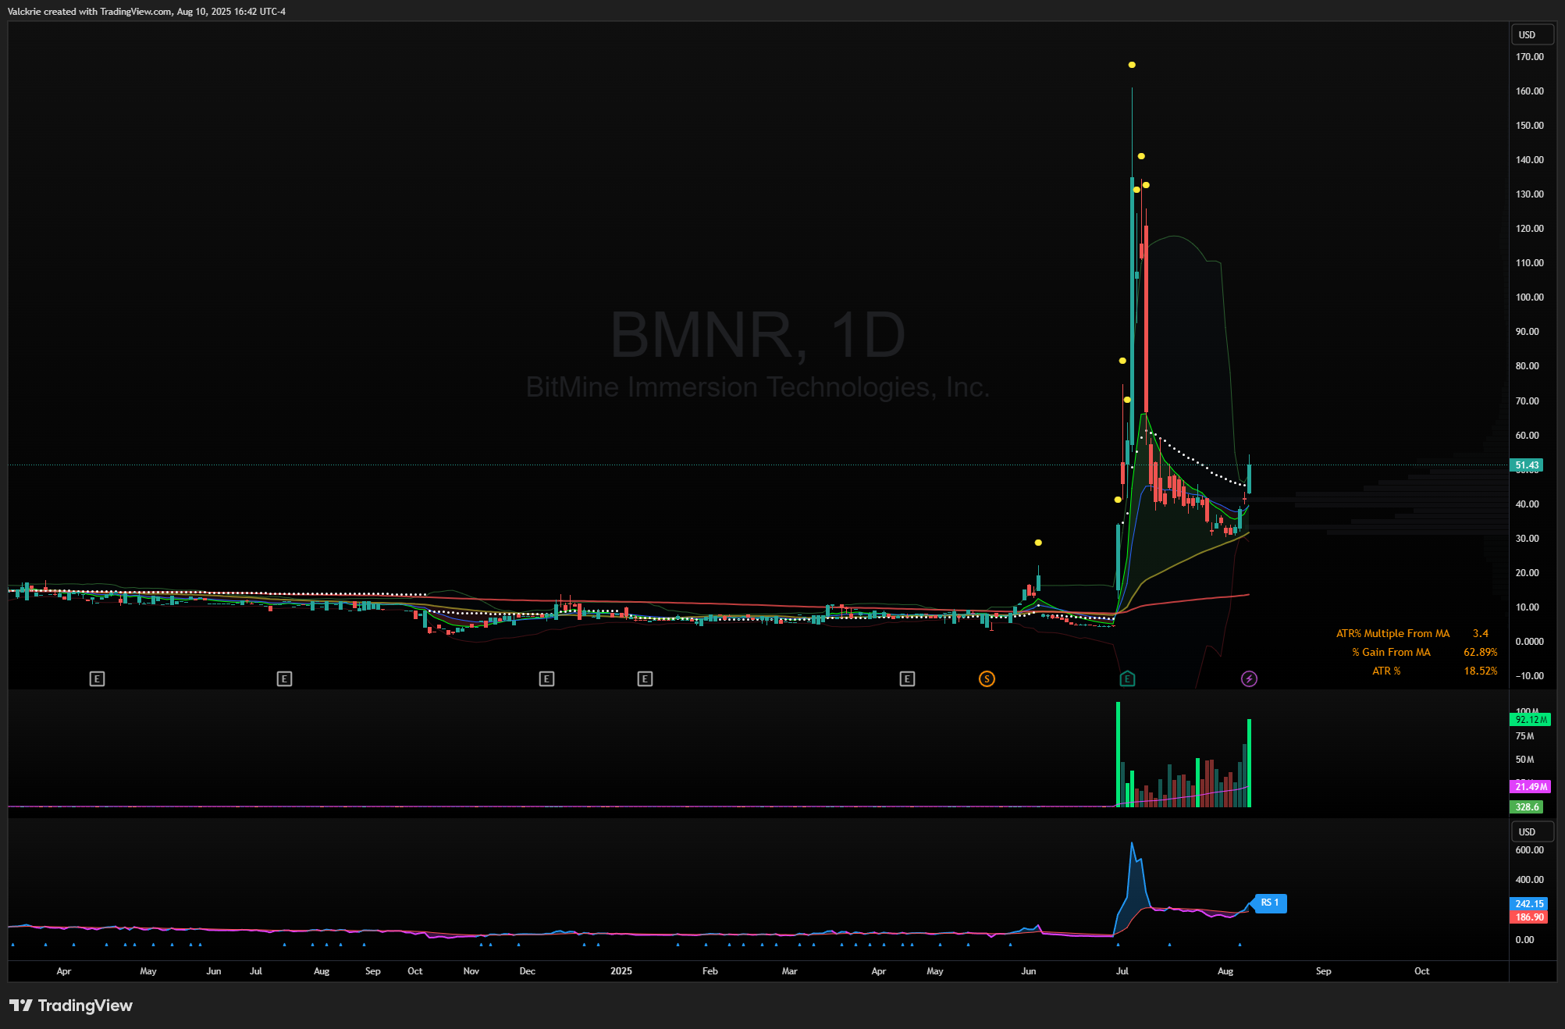Click the 2025 label on the time axis

pyautogui.click(x=621, y=971)
